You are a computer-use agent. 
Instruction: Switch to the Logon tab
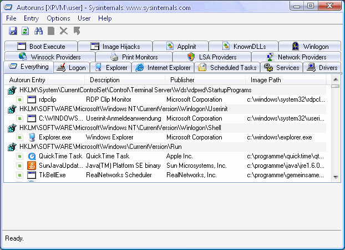coord(72,67)
